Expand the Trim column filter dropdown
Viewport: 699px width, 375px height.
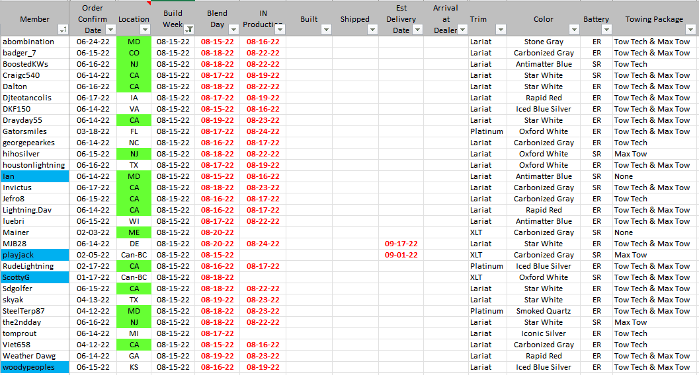(501, 30)
